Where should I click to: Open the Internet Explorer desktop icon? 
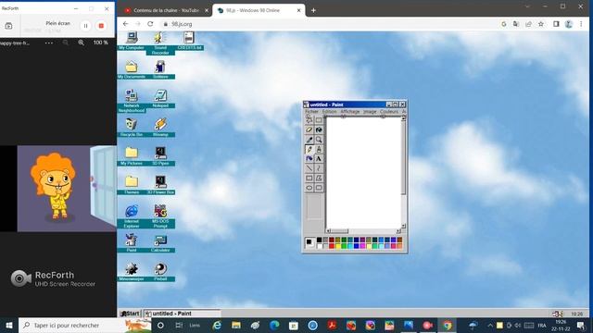132,216
